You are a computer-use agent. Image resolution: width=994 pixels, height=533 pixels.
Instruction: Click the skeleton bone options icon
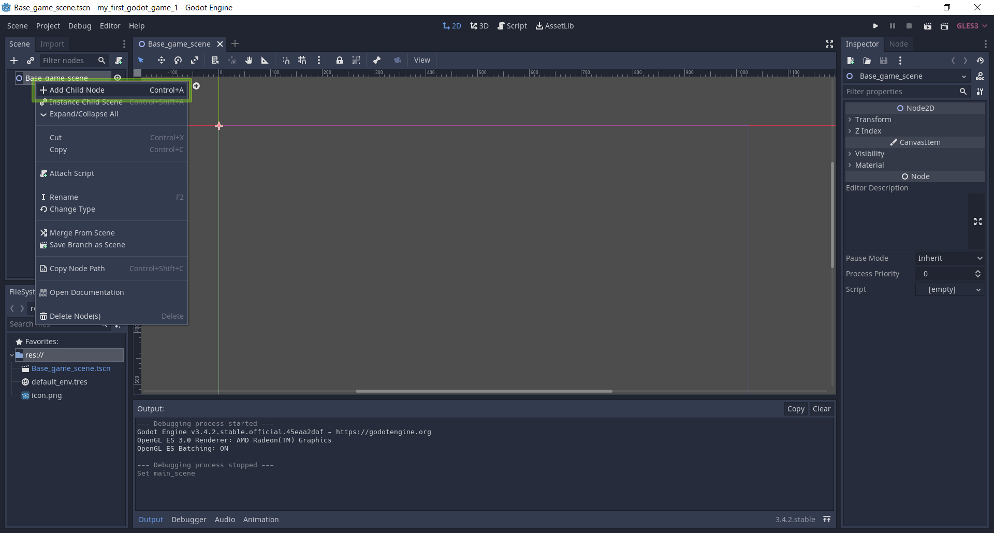coord(377,60)
